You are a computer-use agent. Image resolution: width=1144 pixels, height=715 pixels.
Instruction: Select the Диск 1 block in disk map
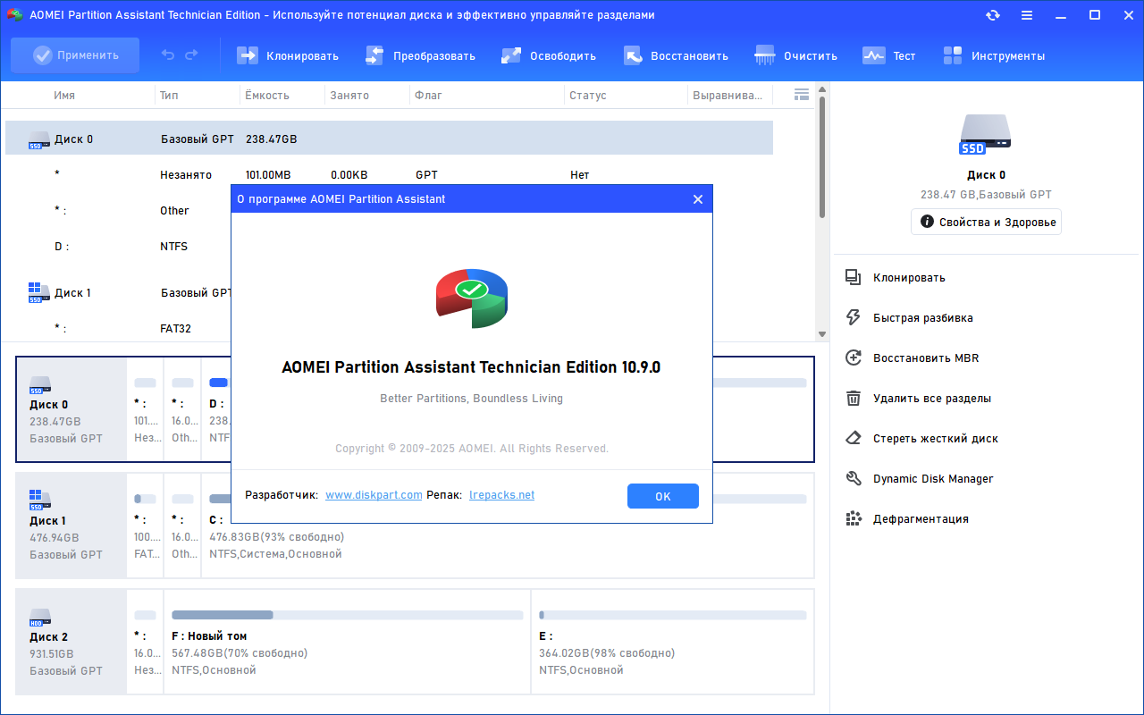click(x=72, y=526)
